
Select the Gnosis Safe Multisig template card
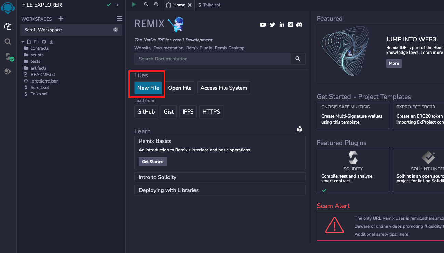[x=353, y=115]
